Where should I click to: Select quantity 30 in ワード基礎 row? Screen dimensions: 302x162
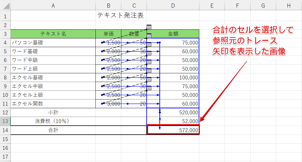(134, 51)
